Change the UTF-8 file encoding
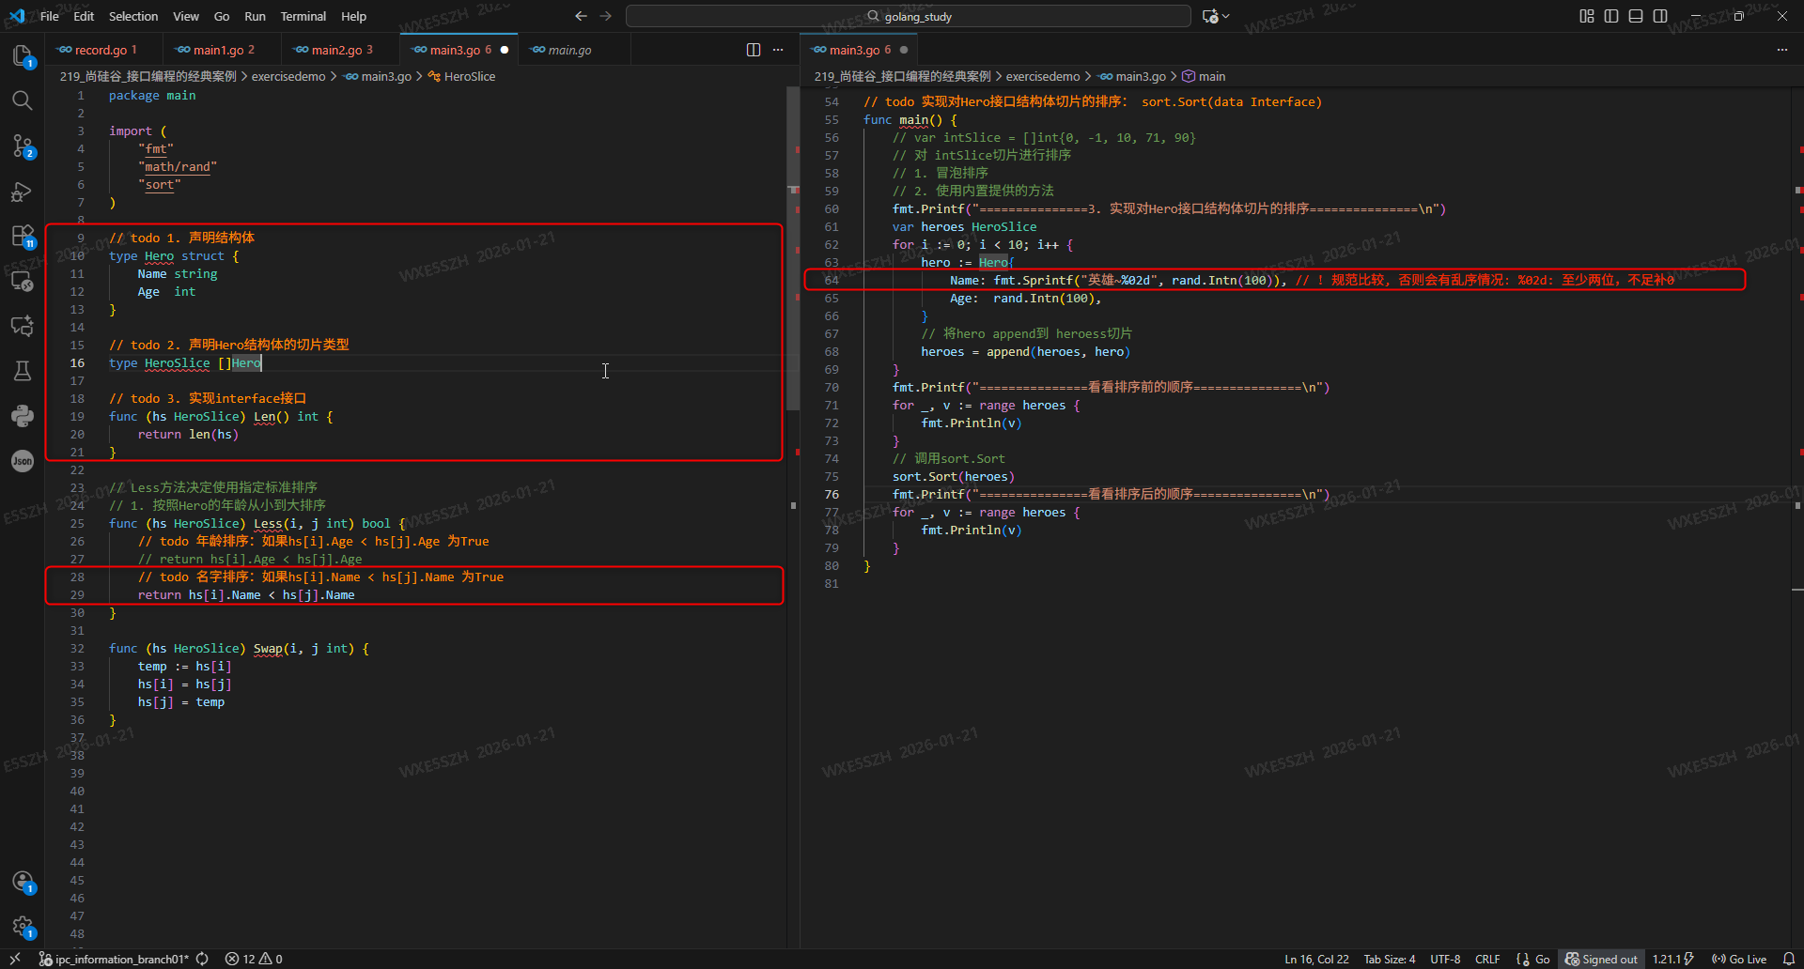 point(1445,959)
